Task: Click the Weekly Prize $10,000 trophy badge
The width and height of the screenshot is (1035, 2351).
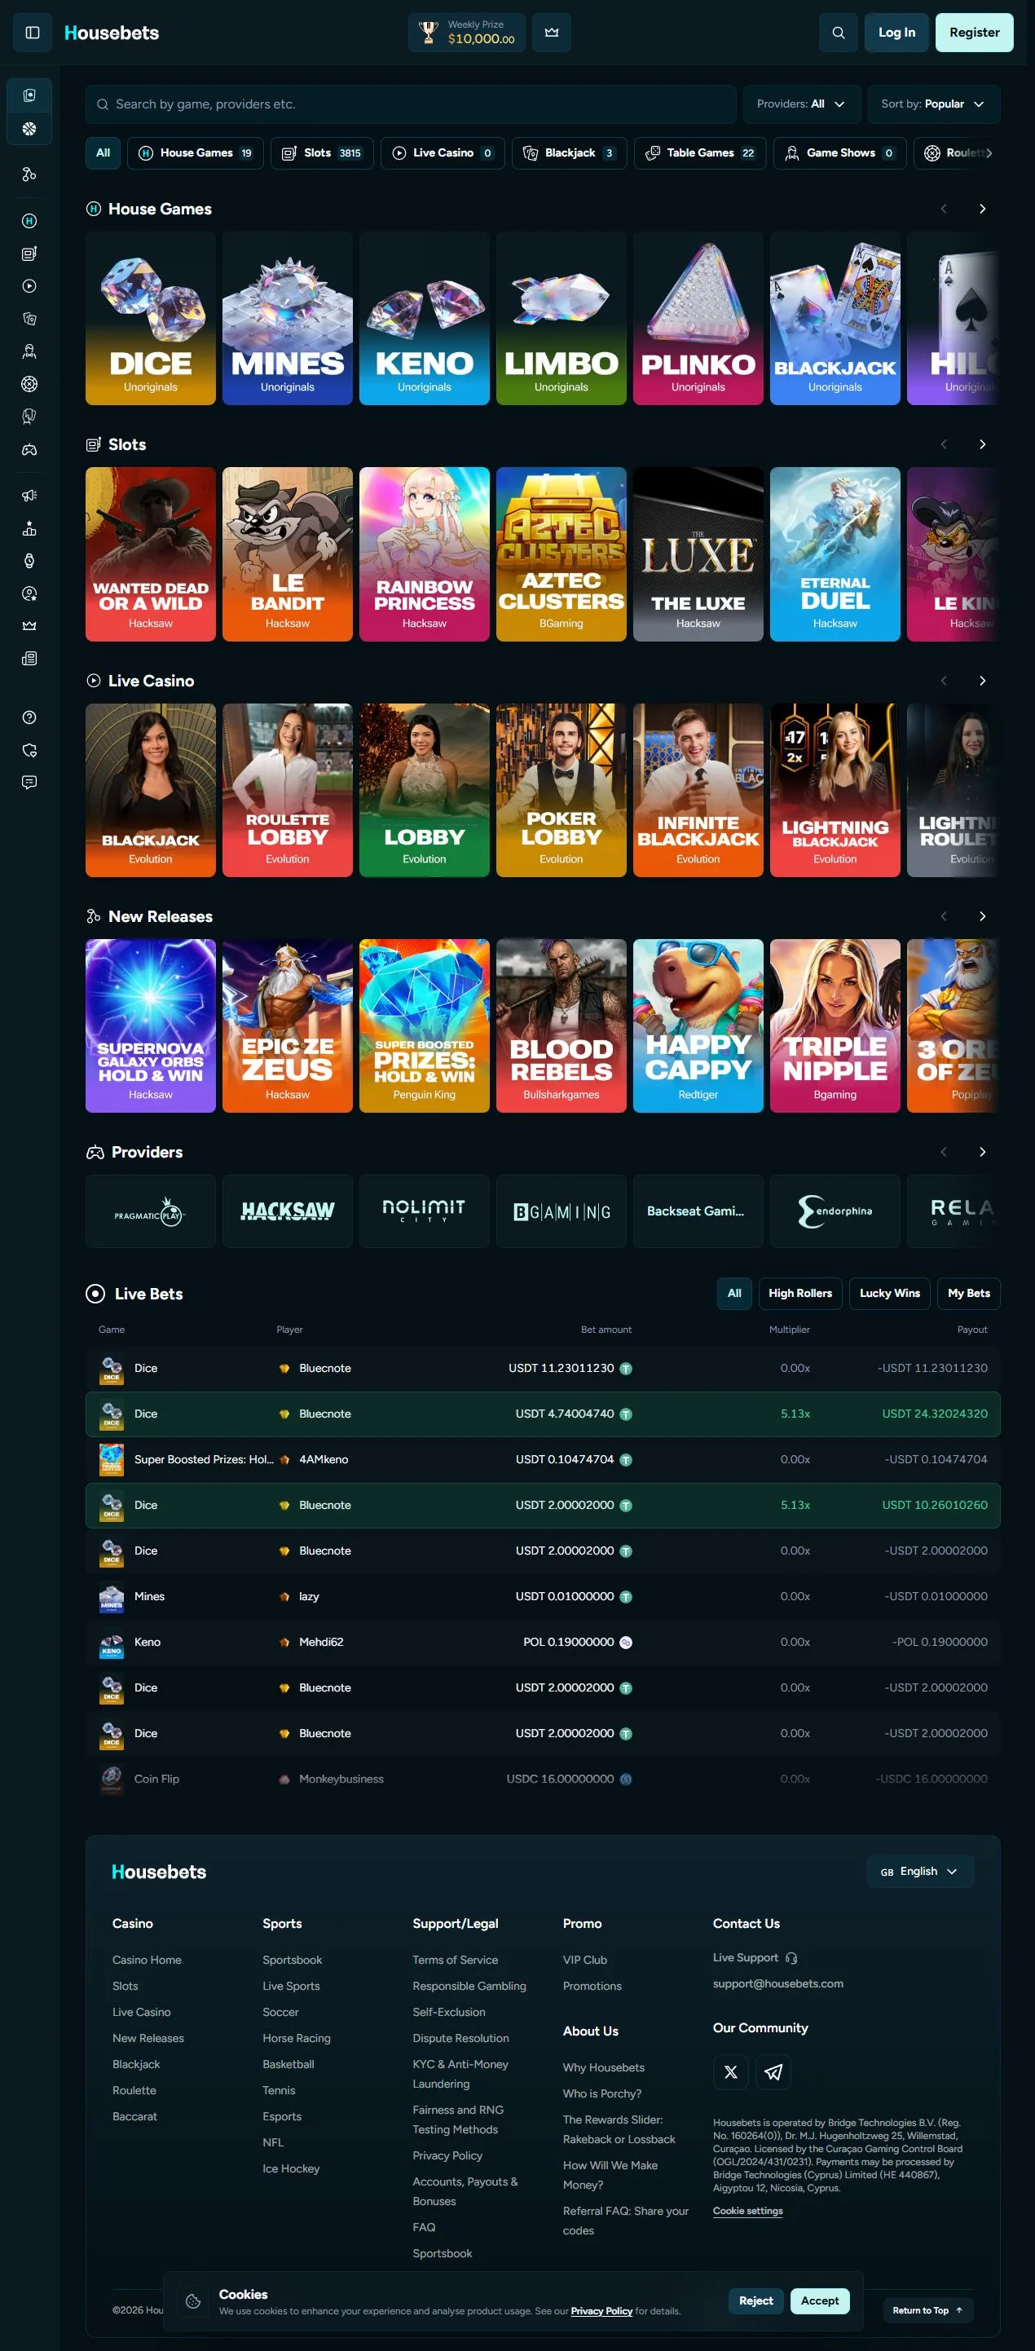Action: 466,33
